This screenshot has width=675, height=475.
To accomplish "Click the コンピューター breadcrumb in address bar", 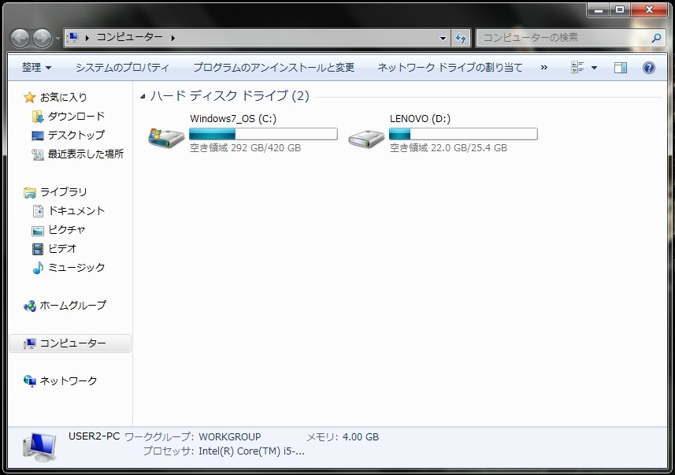I will click(129, 38).
